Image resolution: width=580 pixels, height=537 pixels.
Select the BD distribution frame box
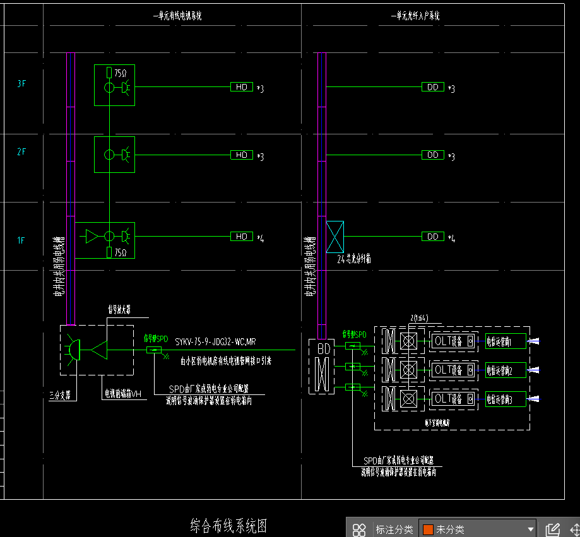pos(321,367)
